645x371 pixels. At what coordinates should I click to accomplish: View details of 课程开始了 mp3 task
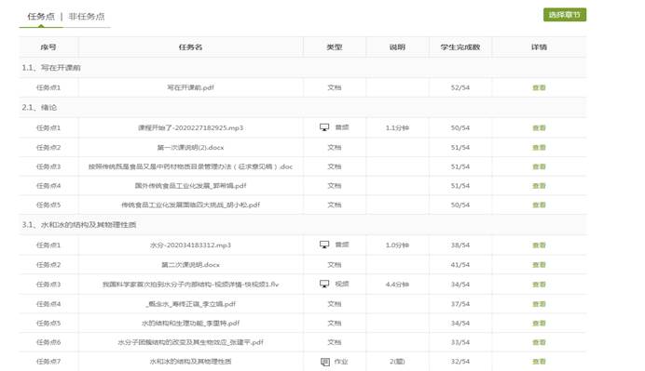click(539, 127)
